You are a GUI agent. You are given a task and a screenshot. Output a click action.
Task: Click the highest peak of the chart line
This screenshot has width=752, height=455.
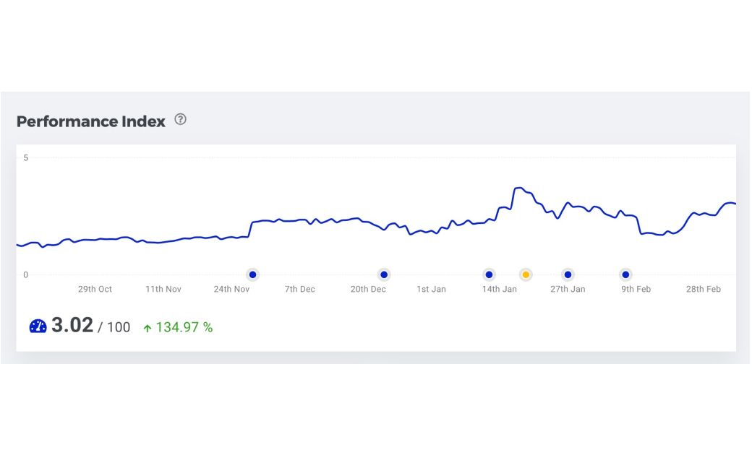[x=518, y=188]
